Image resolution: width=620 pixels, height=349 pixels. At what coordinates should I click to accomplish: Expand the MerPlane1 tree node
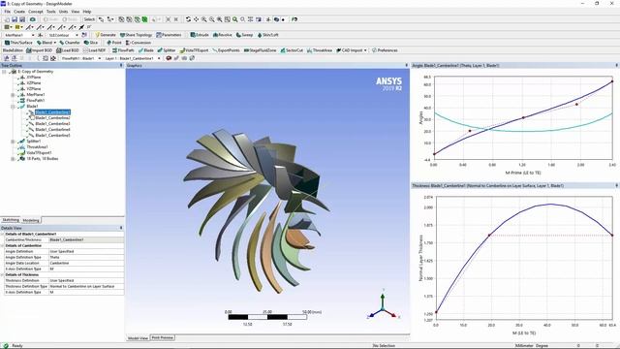click(x=13, y=95)
